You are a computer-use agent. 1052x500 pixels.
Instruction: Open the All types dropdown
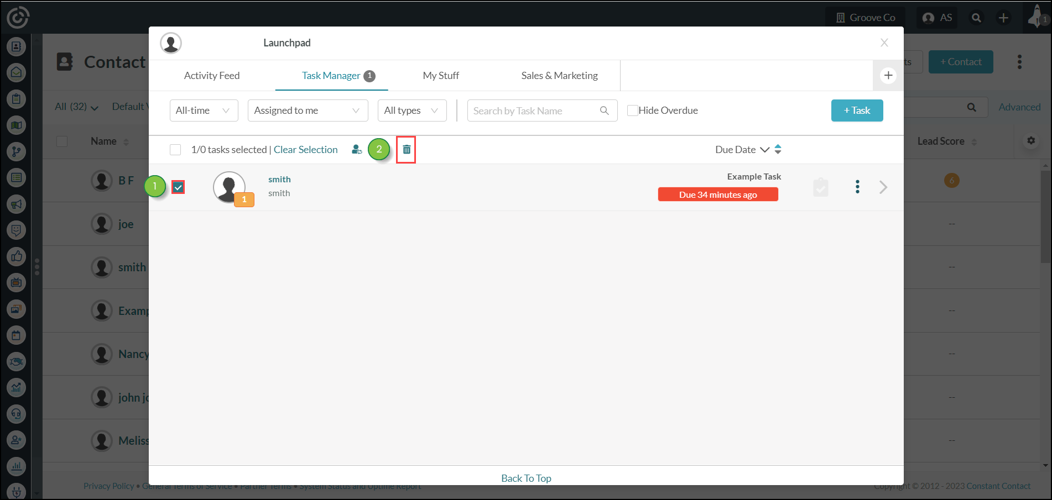412,110
